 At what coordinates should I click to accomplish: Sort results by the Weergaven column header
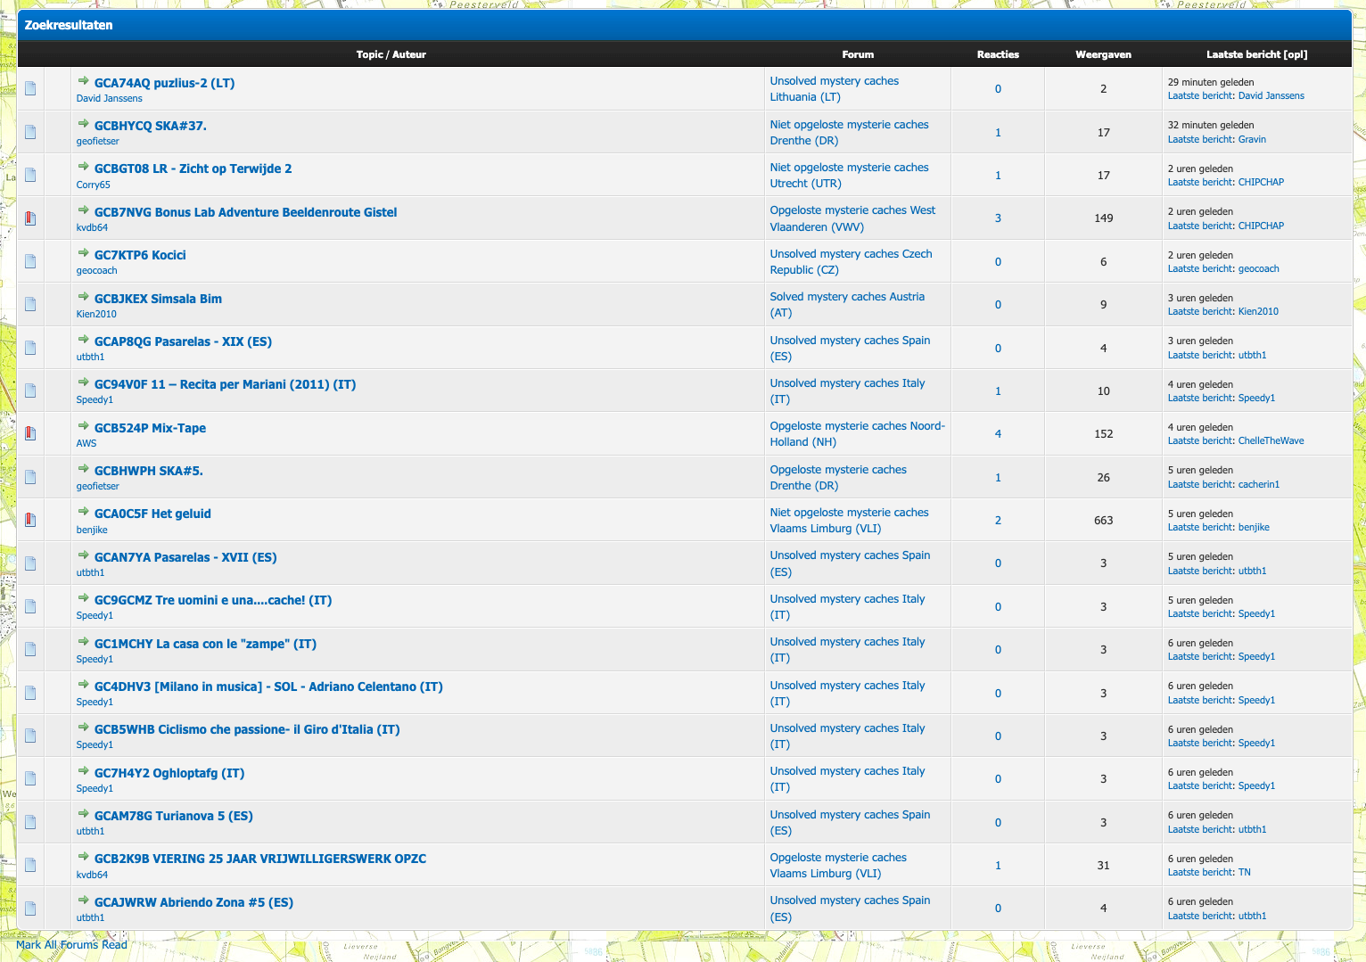(1103, 54)
